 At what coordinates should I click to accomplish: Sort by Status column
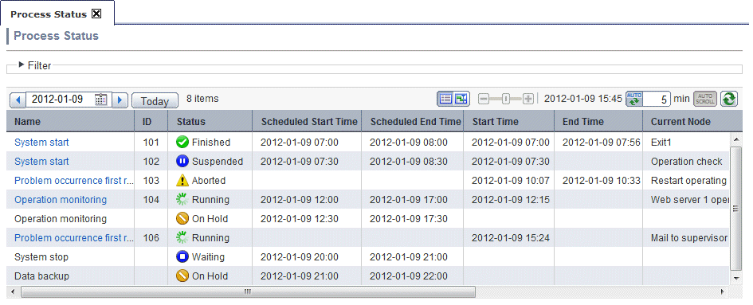click(x=210, y=122)
